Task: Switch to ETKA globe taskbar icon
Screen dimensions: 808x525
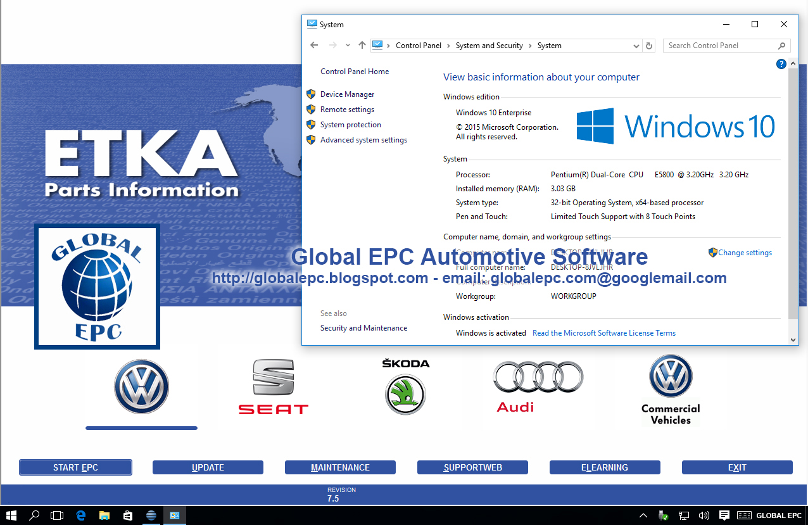Action: [x=151, y=516]
